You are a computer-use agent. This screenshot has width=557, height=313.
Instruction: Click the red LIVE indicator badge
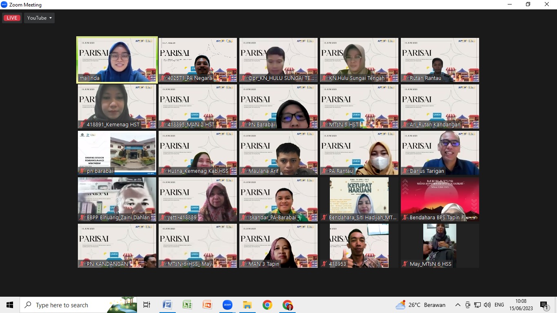pyautogui.click(x=12, y=18)
